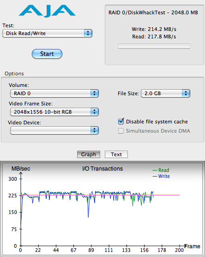This screenshot has width=205, height=257.
Task: Switch to the Graph view tab
Action: point(89,154)
